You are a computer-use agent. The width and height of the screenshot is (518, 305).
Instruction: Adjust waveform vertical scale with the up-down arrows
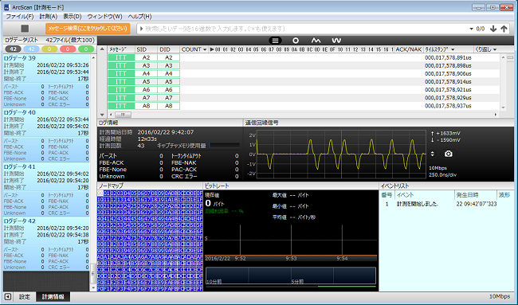[x=433, y=154]
